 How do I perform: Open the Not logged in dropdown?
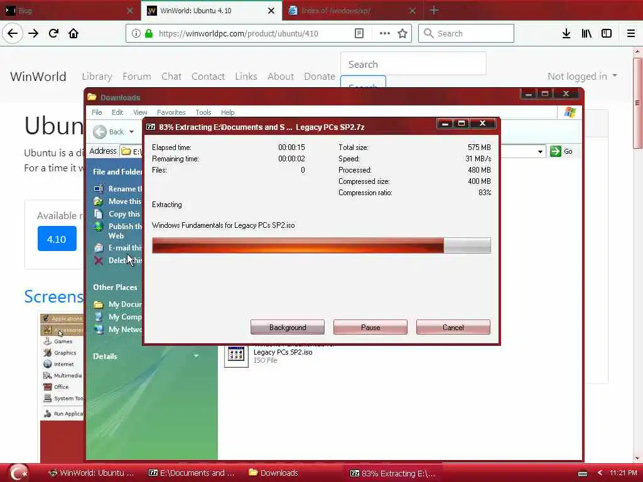[x=582, y=76]
